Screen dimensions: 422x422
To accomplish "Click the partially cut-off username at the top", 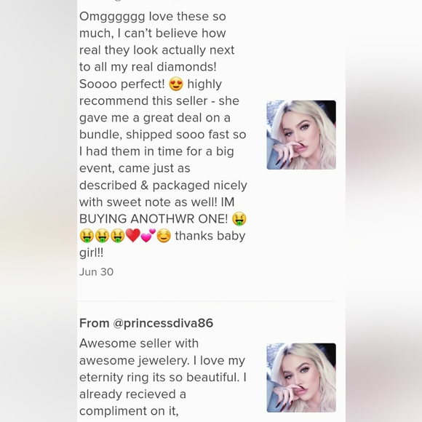I will [x=135, y=1].
